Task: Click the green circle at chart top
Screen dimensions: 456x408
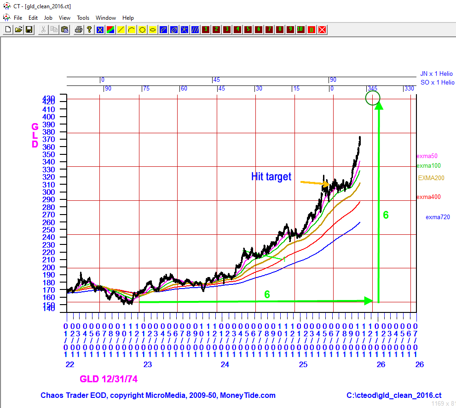Action: point(373,97)
